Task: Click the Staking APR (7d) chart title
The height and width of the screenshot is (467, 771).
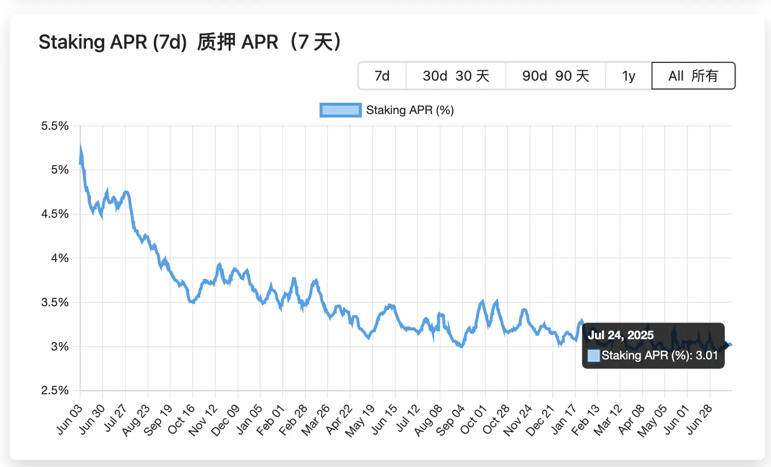Action: (x=113, y=42)
